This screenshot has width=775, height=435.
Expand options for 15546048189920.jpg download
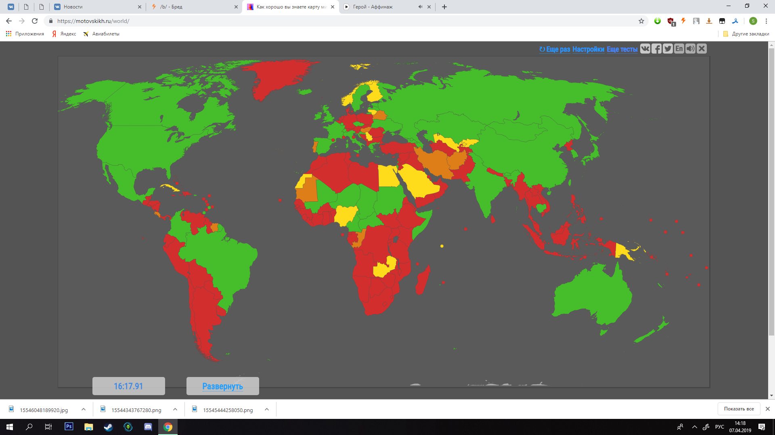84,409
